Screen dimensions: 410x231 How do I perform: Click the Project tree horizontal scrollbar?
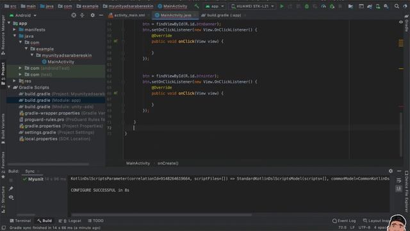coord(48,164)
